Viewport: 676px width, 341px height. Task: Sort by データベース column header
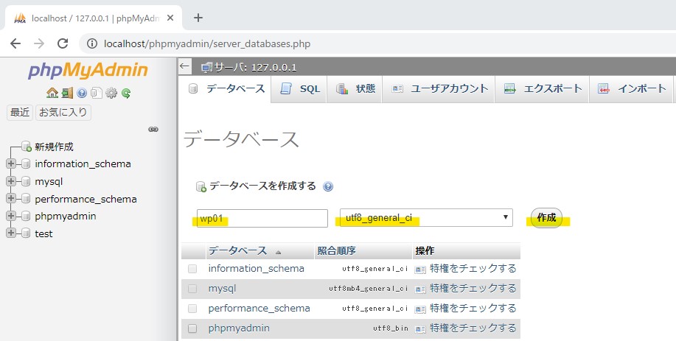[x=237, y=250]
